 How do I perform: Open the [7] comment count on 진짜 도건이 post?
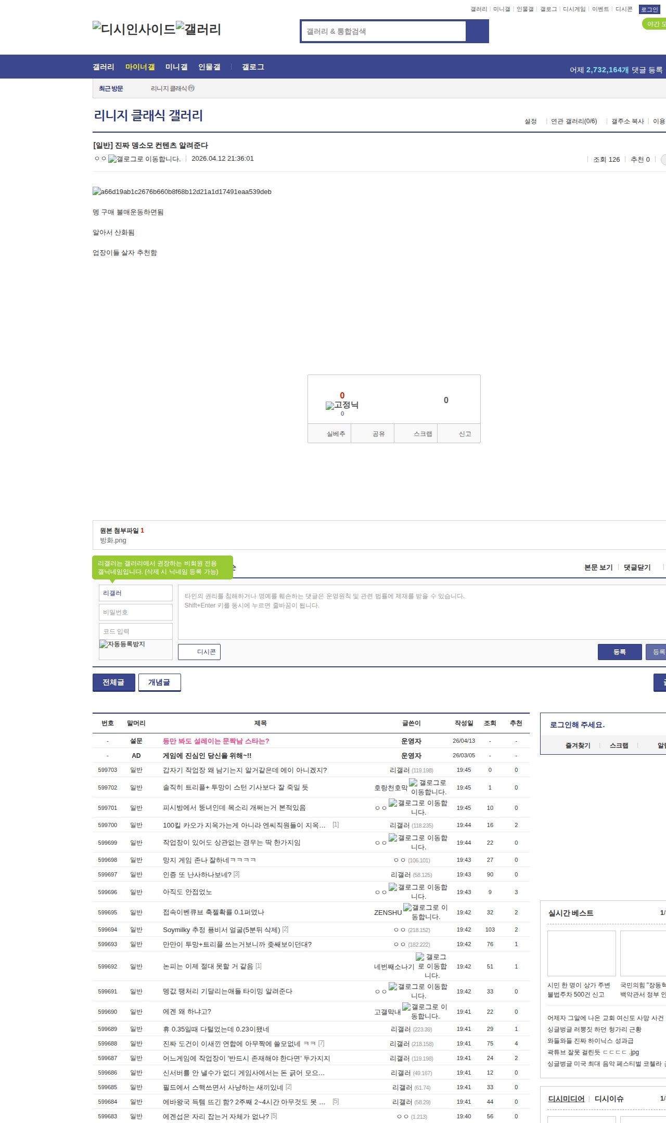(321, 1043)
